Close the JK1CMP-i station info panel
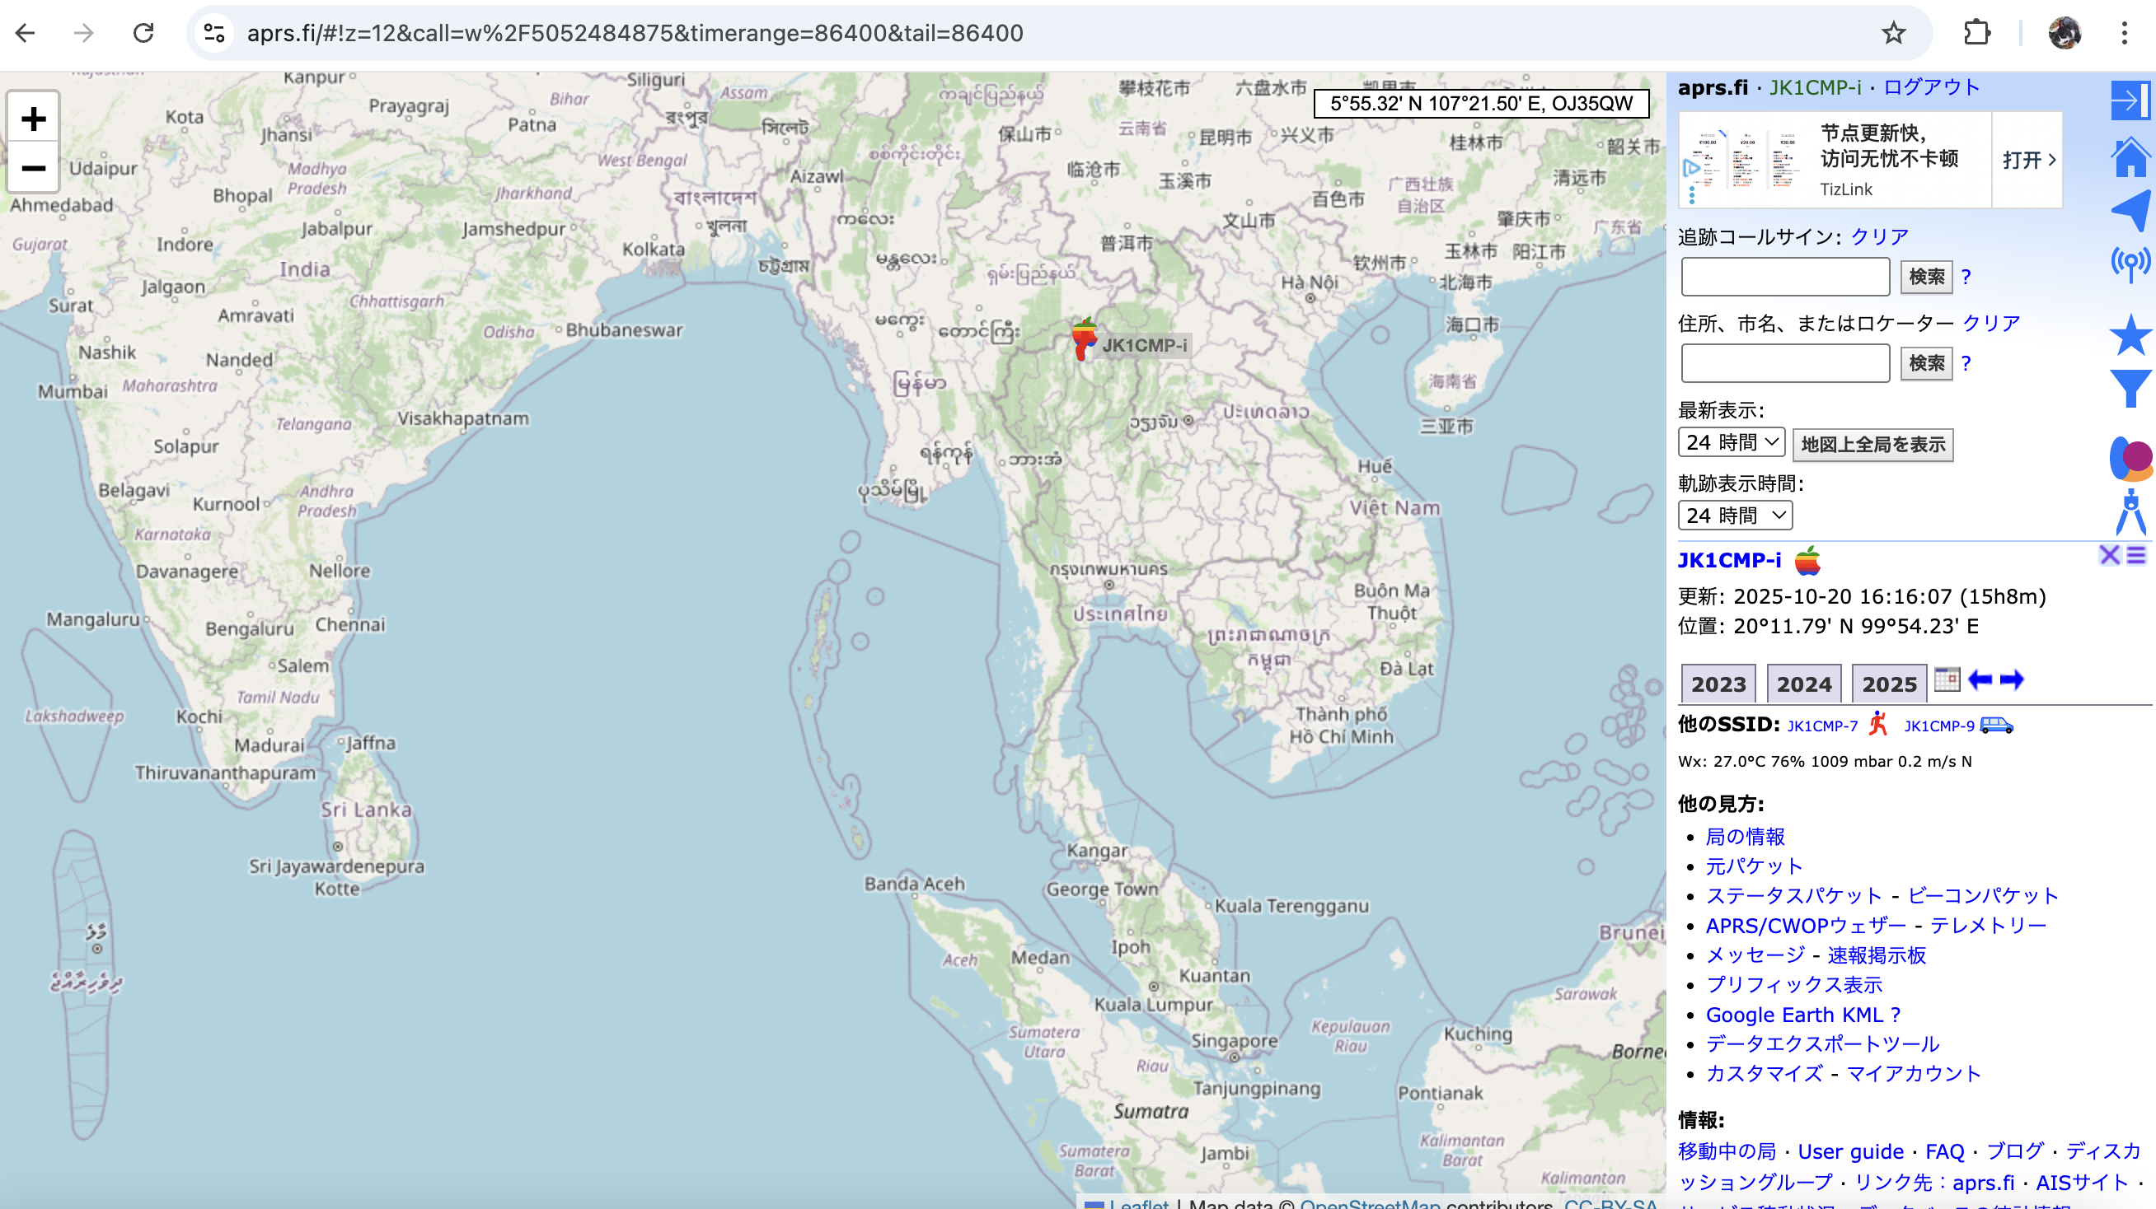 [2109, 556]
